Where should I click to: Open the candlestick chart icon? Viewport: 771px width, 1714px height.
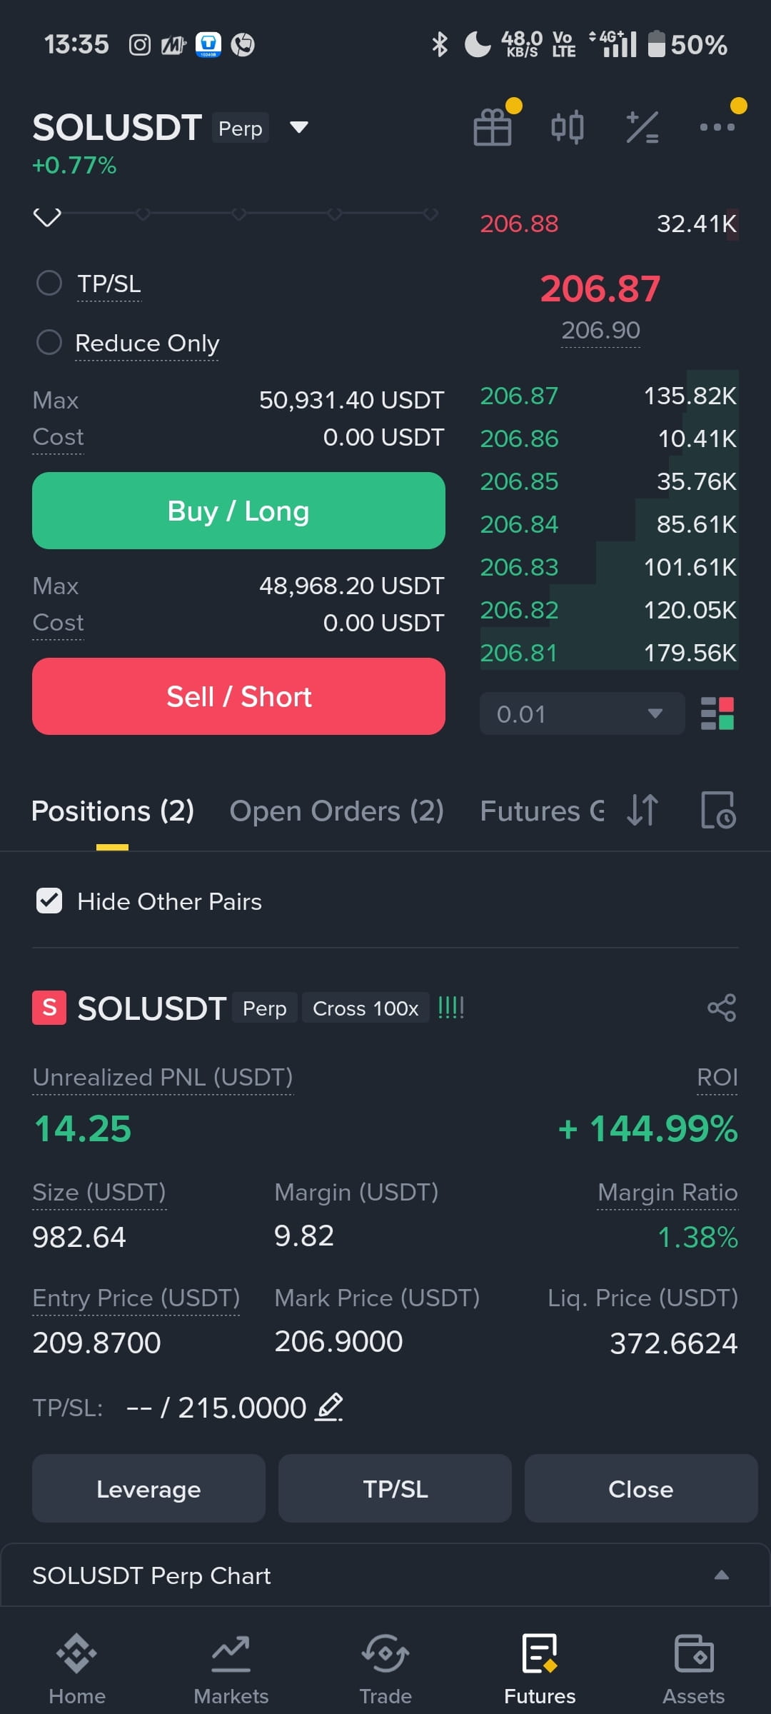pyautogui.click(x=568, y=128)
